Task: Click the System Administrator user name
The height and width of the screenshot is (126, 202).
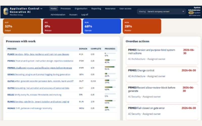Action: pos(194,9)
